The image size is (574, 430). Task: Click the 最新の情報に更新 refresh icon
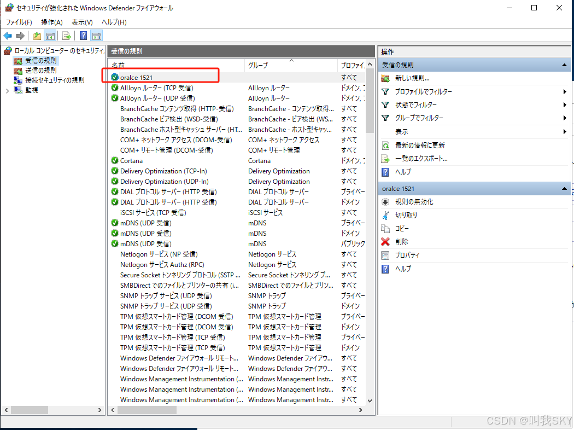385,146
